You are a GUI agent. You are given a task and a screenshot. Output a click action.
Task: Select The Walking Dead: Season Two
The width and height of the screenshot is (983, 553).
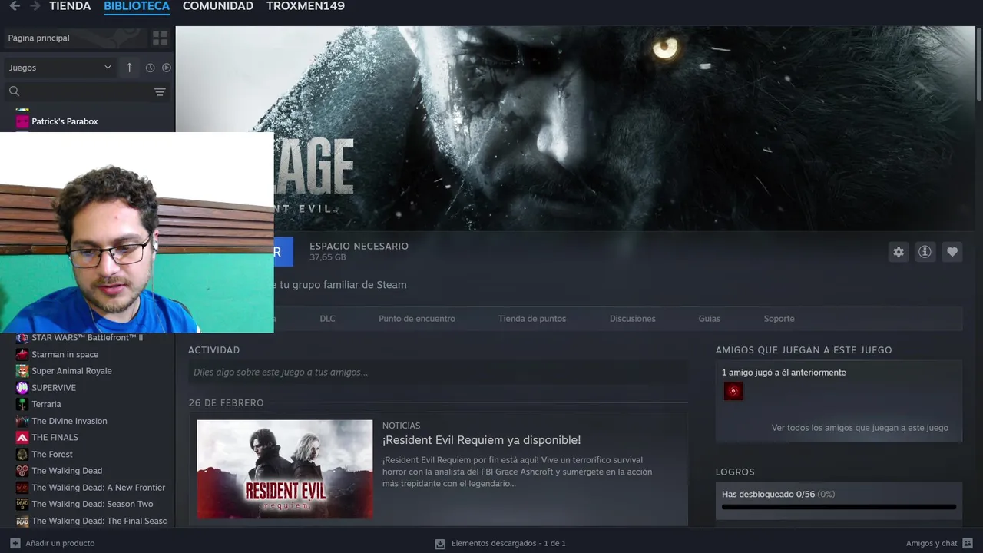coord(92,504)
